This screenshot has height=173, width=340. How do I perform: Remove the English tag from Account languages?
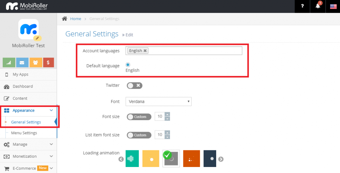(145, 51)
